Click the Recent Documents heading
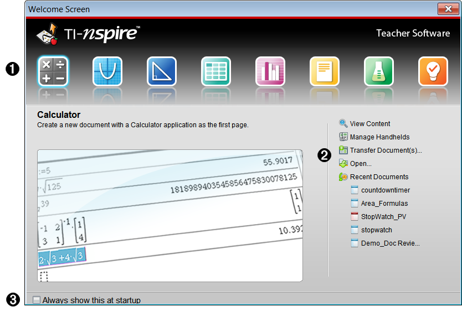 click(379, 177)
